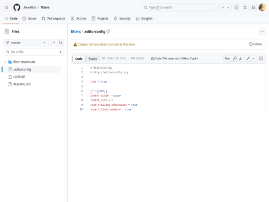Edit this file with pencil icon
This screenshot has width=269, height=202.
pyautogui.click(x=248, y=58)
